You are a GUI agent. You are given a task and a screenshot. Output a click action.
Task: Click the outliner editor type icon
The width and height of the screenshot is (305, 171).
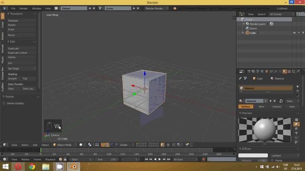[x=241, y=14]
